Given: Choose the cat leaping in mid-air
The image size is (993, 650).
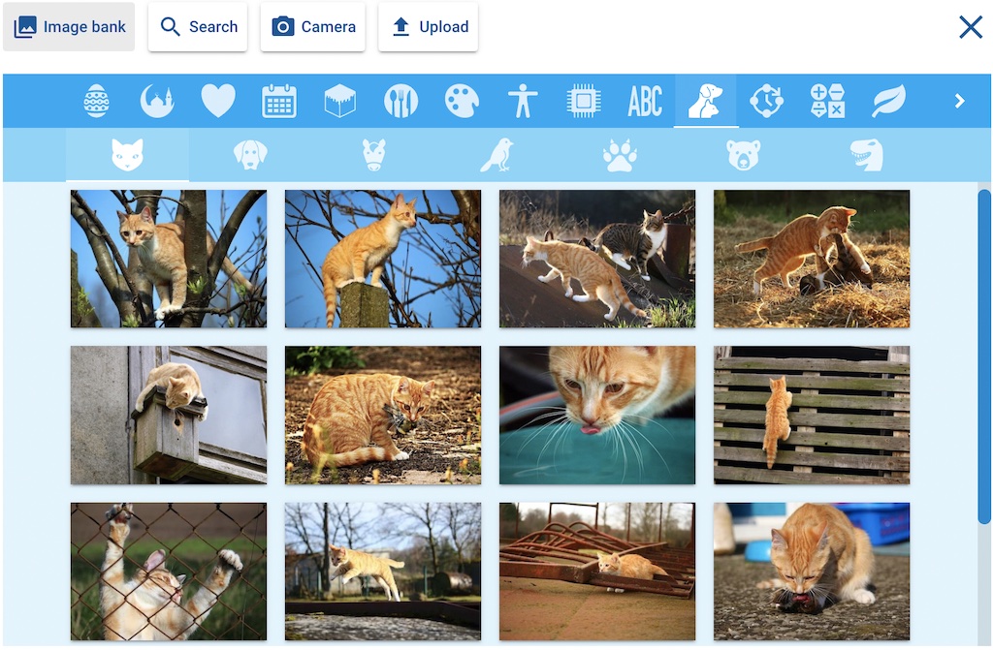Looking at the screenshot, I should 383,572.
